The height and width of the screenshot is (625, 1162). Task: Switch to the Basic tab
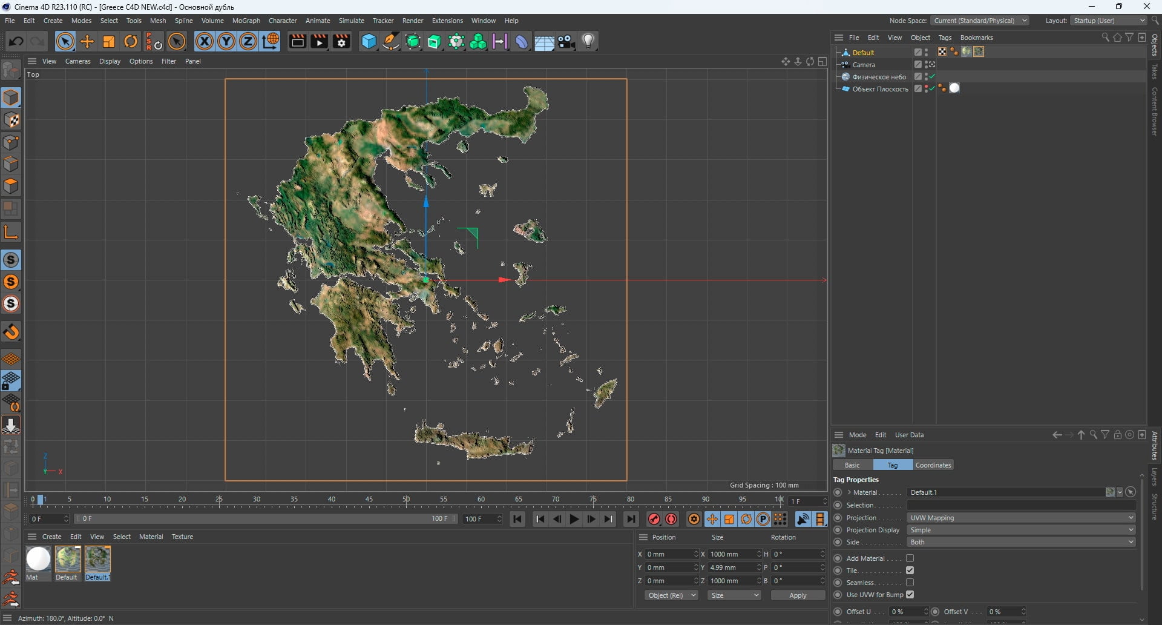click(x=852, y=465)
